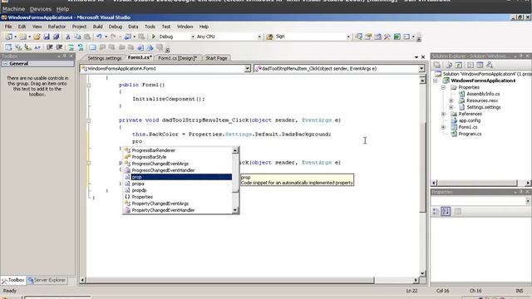This screenshot has width=532, height=299.
Task: Toggle auto-hide pin on Toolbox panel
Action: pyautogui.click(x=65, y=56)
